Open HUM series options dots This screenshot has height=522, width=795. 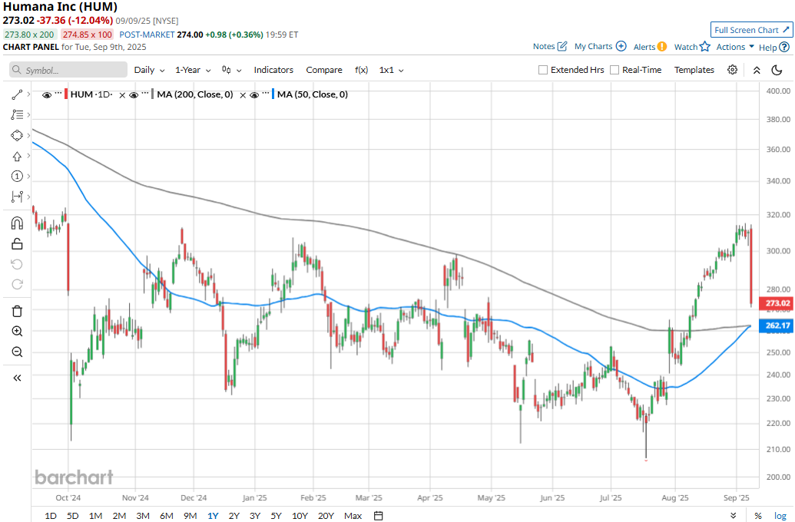(x=58, y=94)
